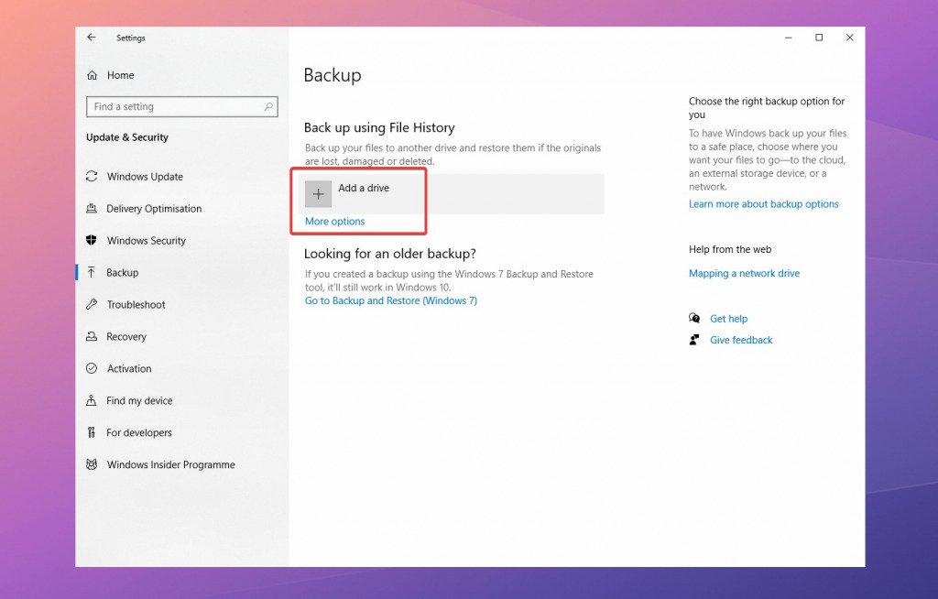Click the Find a setting search box

point(180,106)
